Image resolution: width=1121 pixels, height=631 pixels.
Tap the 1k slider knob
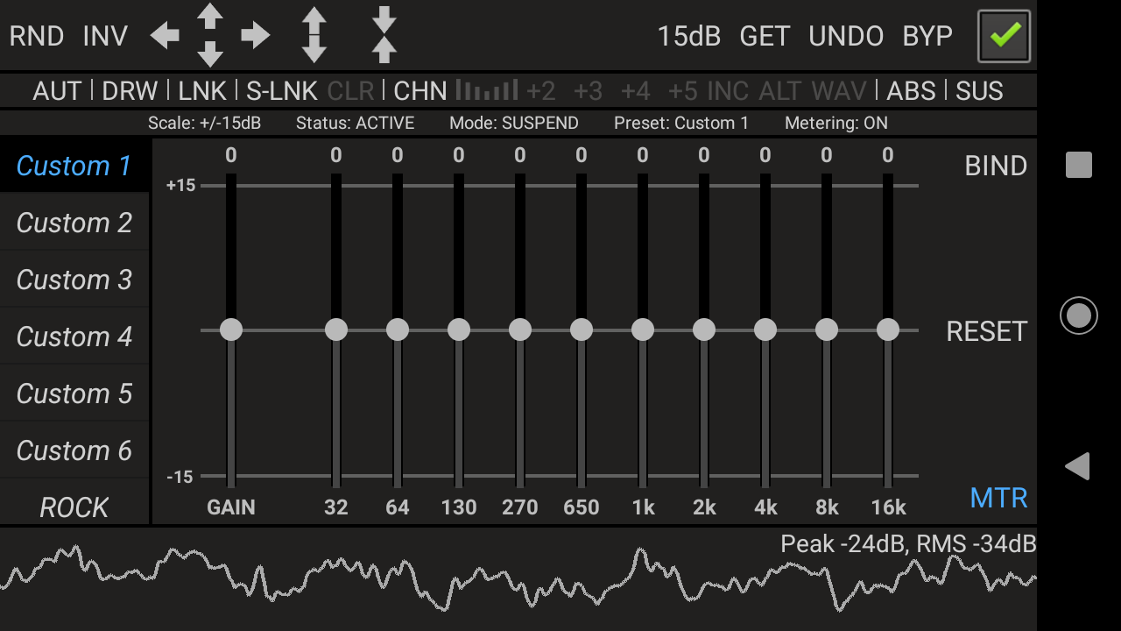(x=643, y=330)
